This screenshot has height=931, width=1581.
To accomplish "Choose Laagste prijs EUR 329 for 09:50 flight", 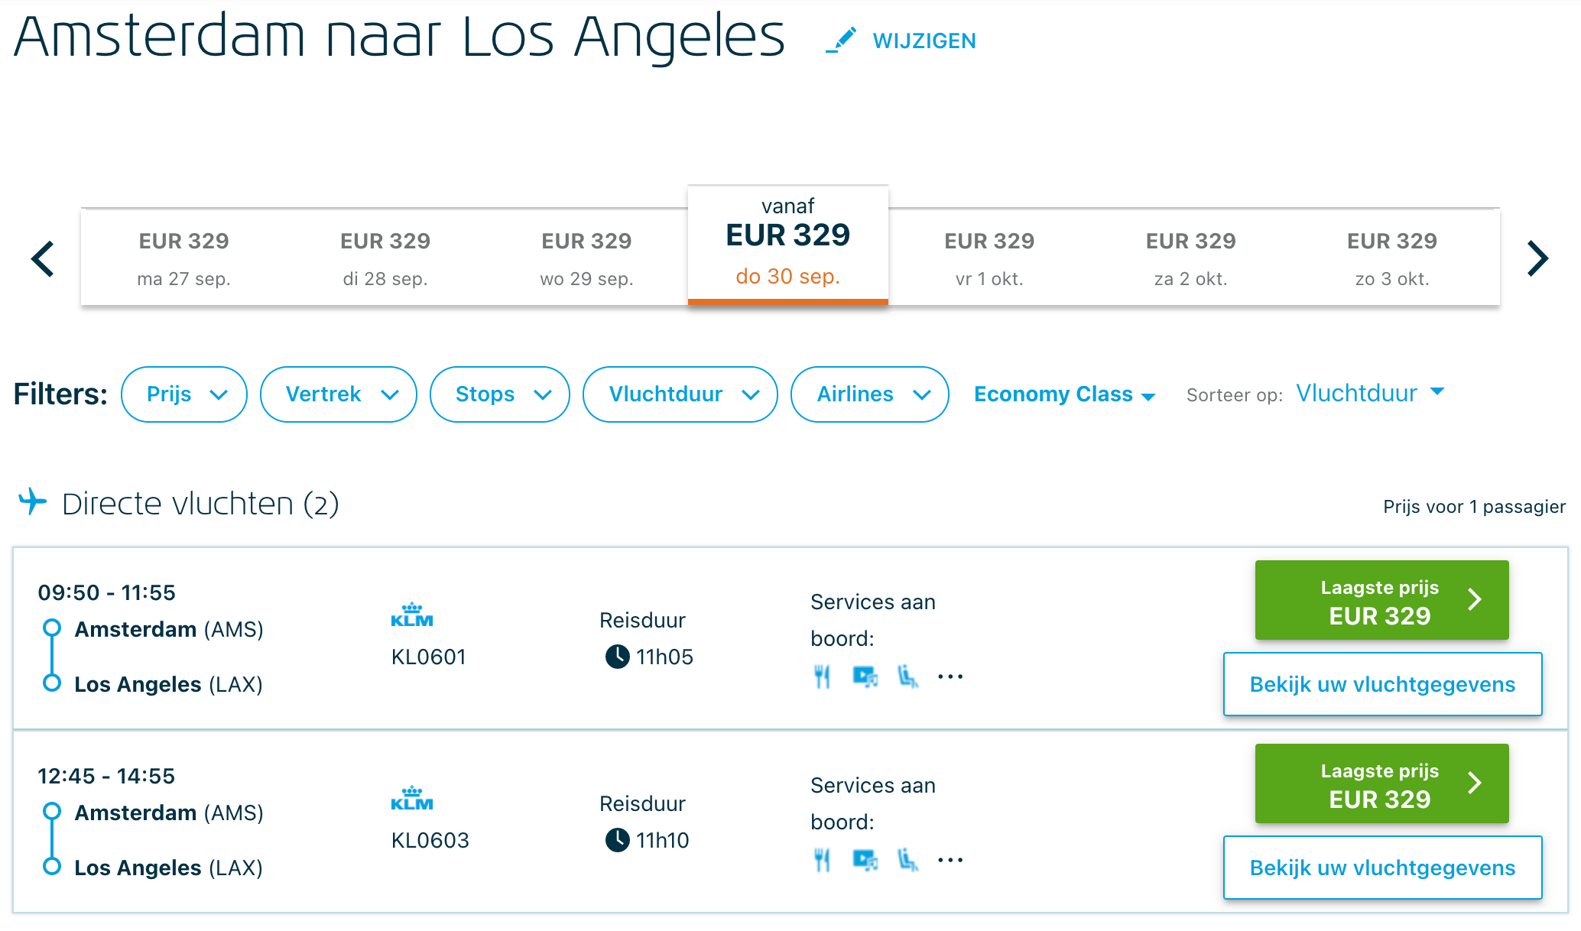I will tap(1381, 601).
